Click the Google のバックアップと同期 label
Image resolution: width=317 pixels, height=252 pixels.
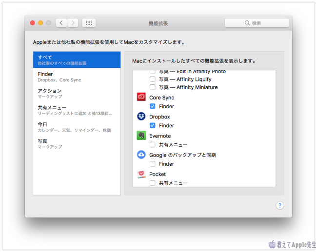(182, 155)
